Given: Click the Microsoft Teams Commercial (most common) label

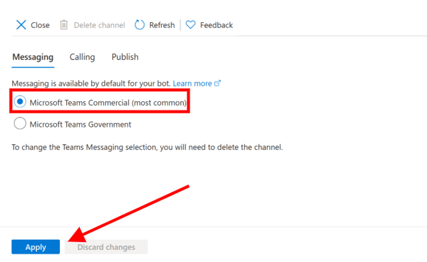Looking at the screenshot, I should tap(108, 102).
